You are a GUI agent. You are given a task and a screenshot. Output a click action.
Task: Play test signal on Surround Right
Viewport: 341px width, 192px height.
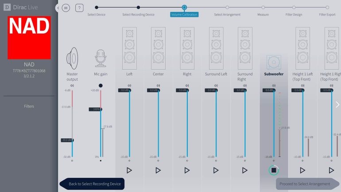pos(245,170)
